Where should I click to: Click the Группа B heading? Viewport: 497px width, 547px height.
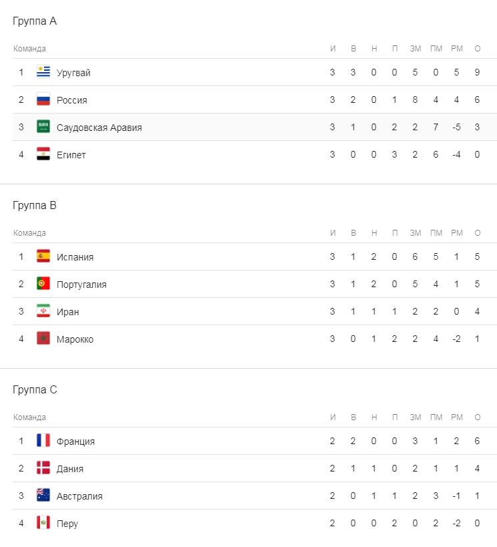point(35,206)
